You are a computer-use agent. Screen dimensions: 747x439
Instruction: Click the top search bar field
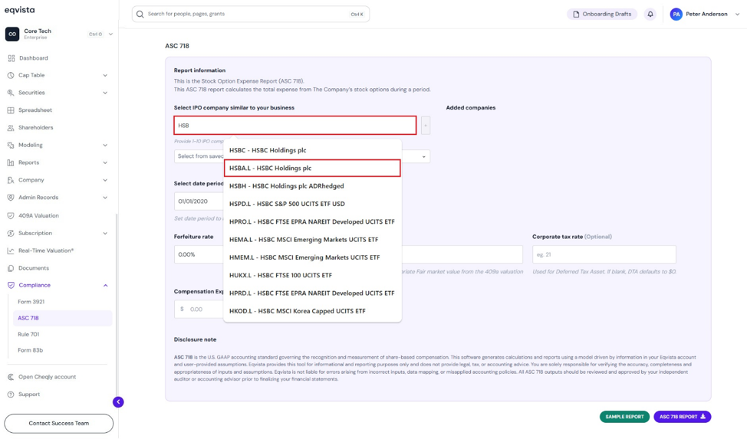coord(251,15)
